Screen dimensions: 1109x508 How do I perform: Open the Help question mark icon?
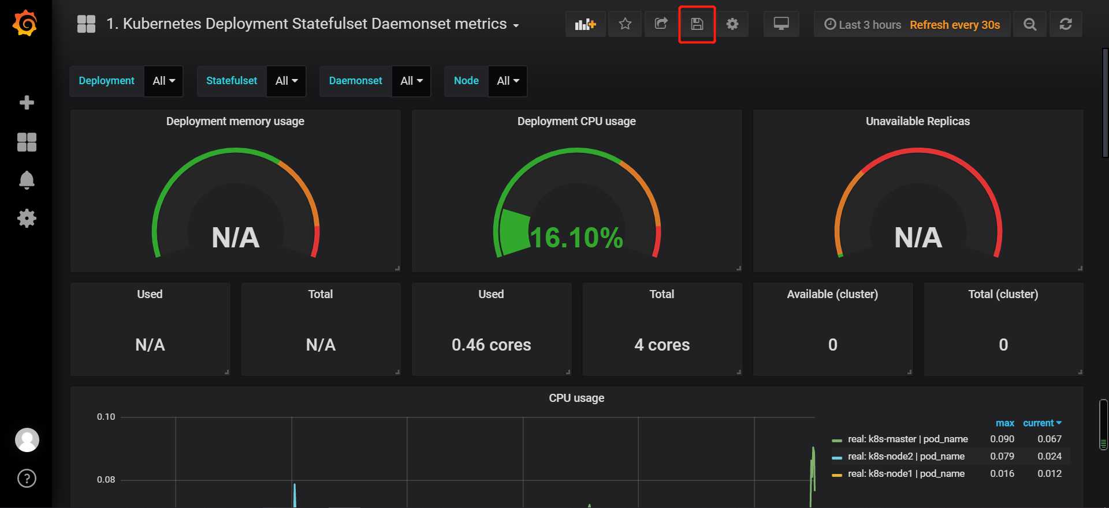(x=27, y=479)
